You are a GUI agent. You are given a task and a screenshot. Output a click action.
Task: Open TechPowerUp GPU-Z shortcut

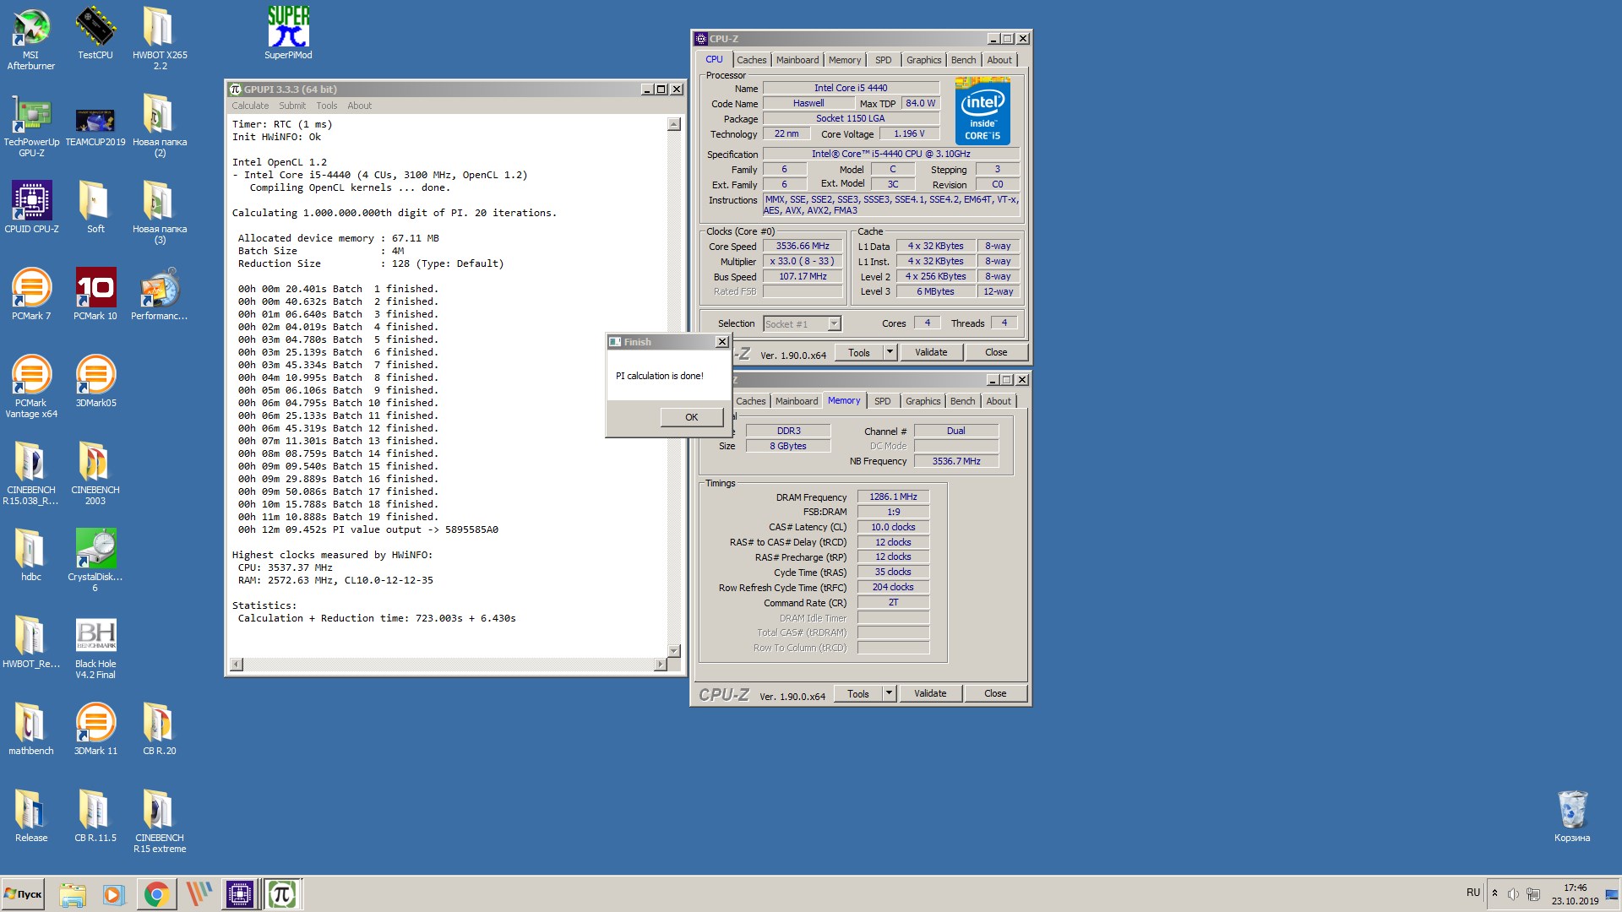(31, 126)
